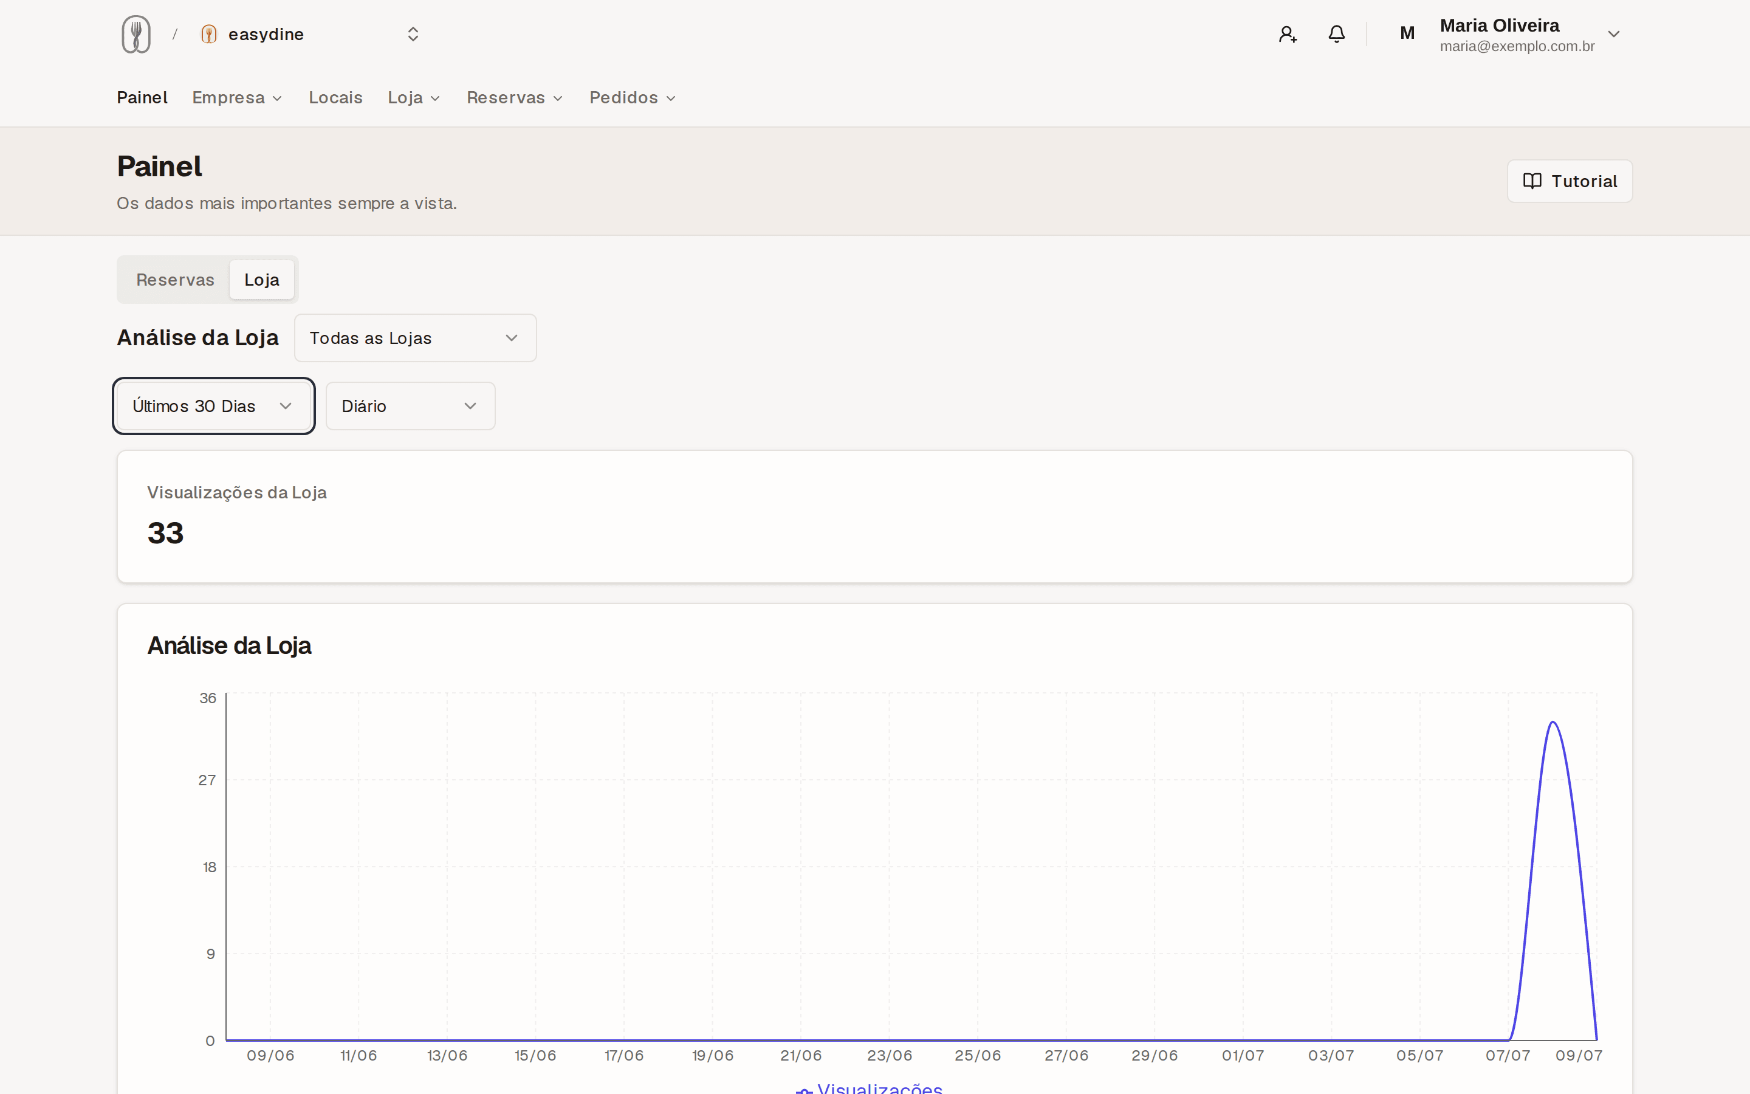1750x1094 pixels.
Task: Select the Loja tab
Action: 262,280
